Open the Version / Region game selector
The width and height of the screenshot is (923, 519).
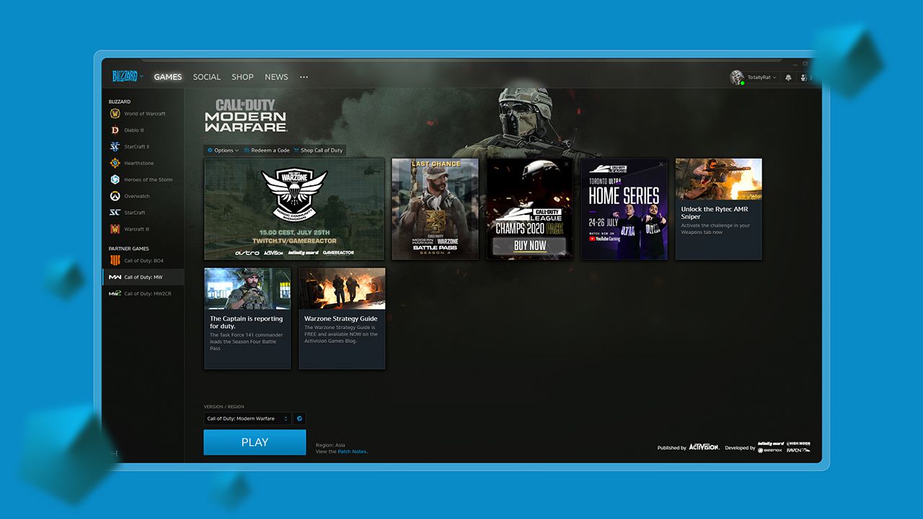tap(247, 419)
